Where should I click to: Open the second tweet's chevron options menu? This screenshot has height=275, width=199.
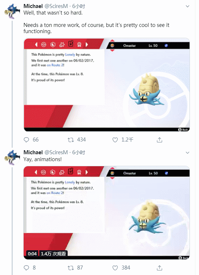(x=187, y=152)
